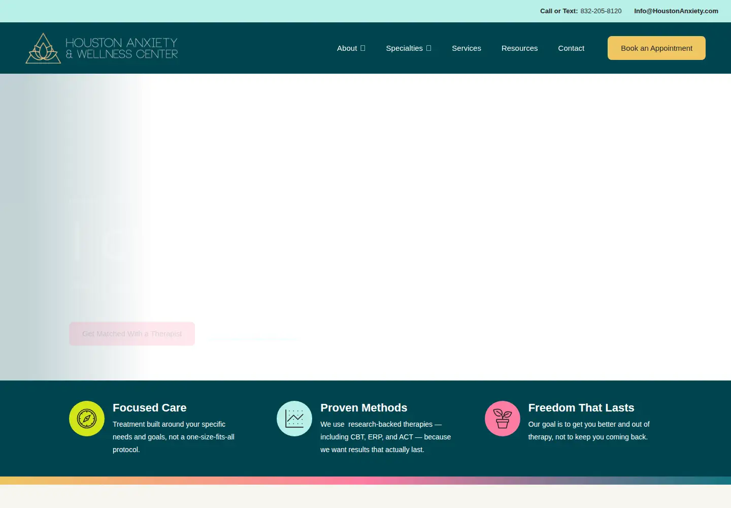The image size is (731, 508).
Task: Expand the About dropdown arrow
Action: point(363,48)
